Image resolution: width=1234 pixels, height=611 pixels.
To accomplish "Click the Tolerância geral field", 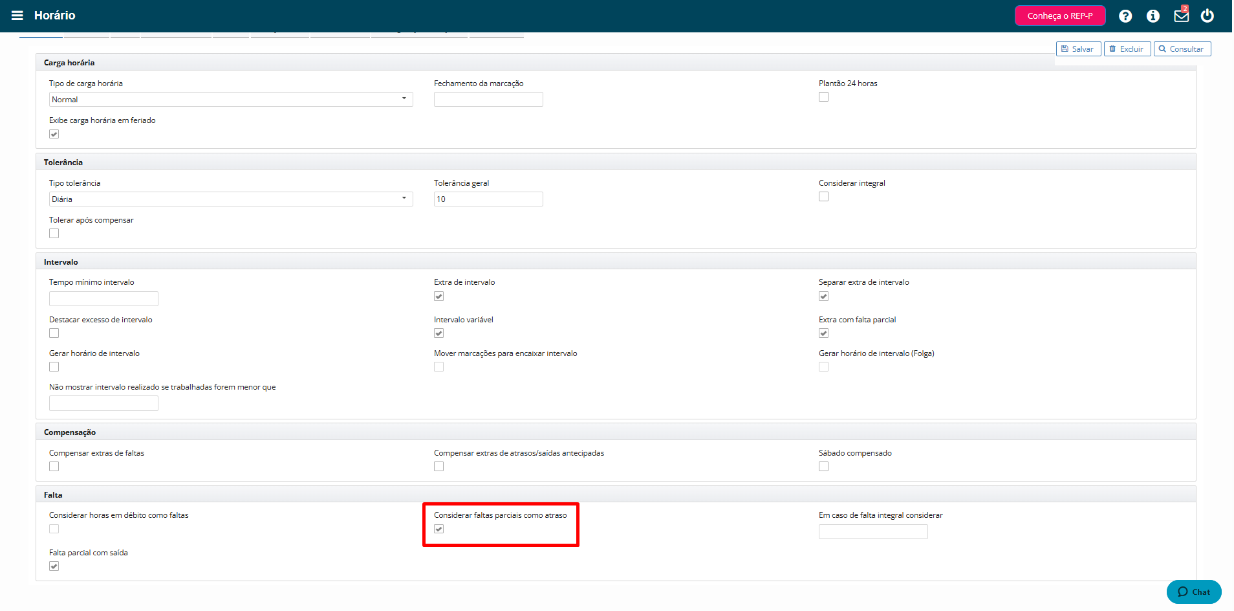I will tap(488, 199).
